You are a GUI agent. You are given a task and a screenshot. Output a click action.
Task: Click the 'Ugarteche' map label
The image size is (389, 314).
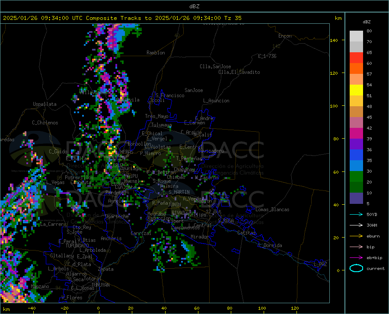(117, 216)
